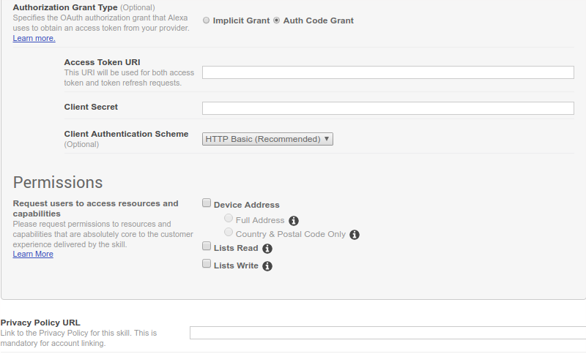Click the Client Authentication Scheme label text

[x=126, y=135]
